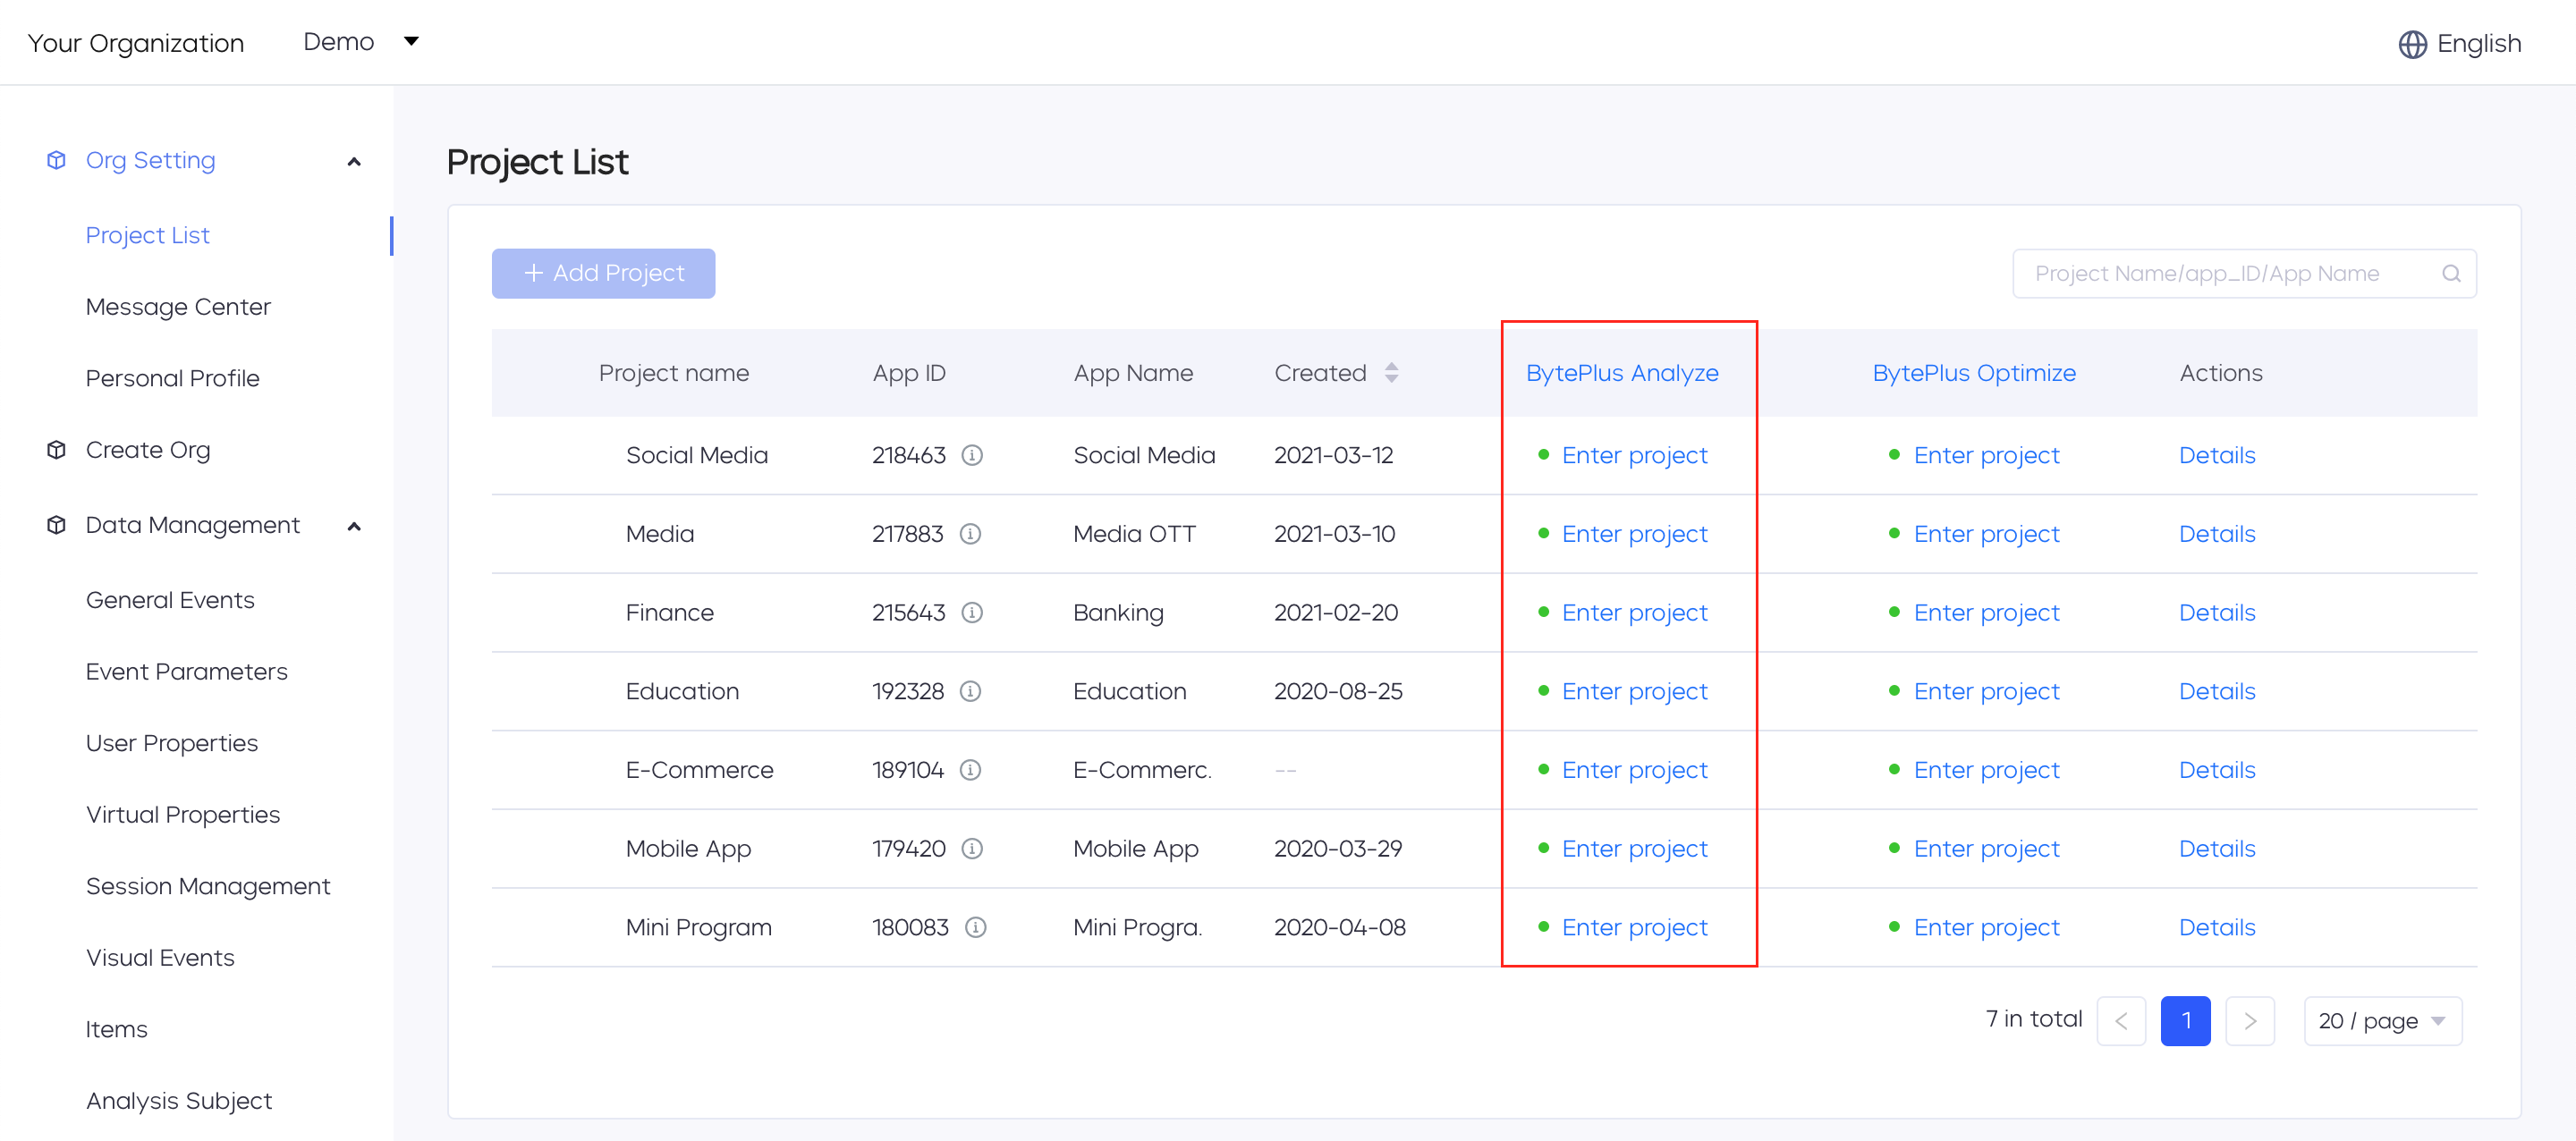Click info icon next to App ID 218463
2576x1141 pixels.
point(972,455)
